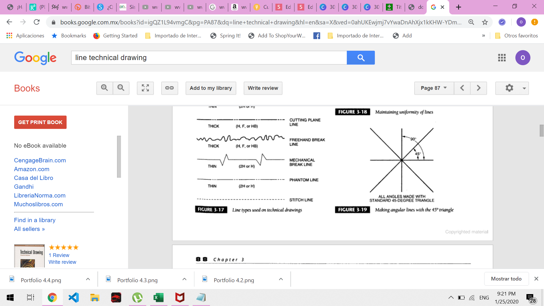
Task: Bookmark this page with star icon
Action: [x=485, y=22]
